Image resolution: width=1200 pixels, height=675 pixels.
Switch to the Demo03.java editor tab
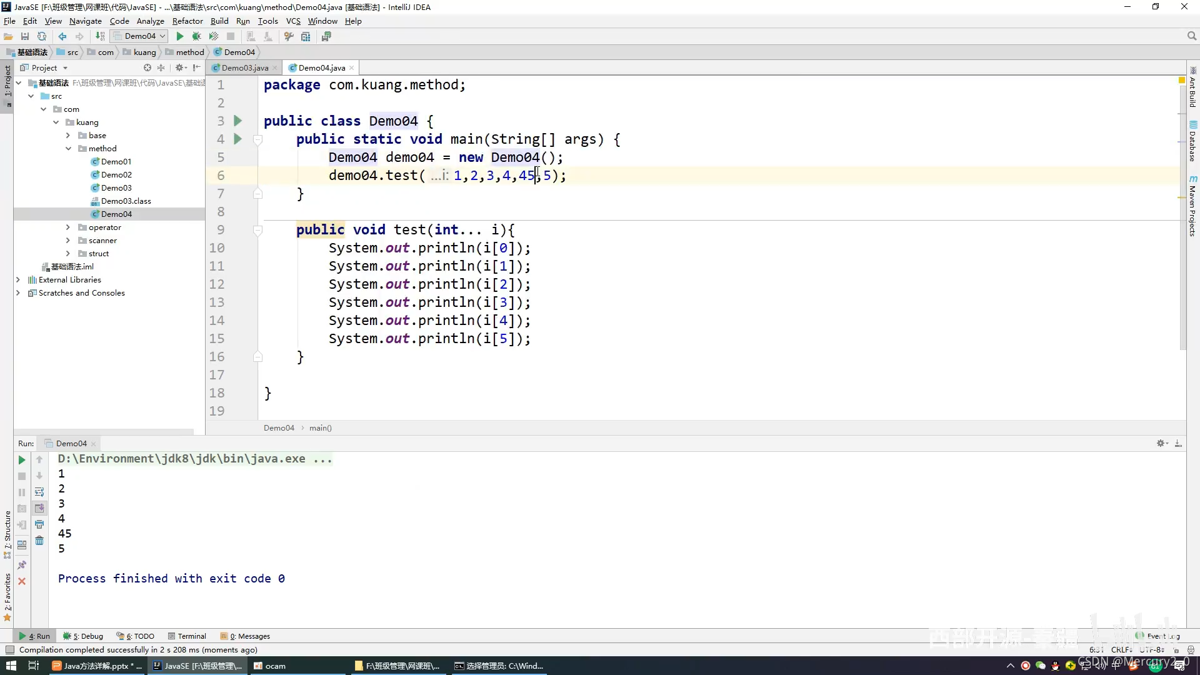(x=244, y=67)
